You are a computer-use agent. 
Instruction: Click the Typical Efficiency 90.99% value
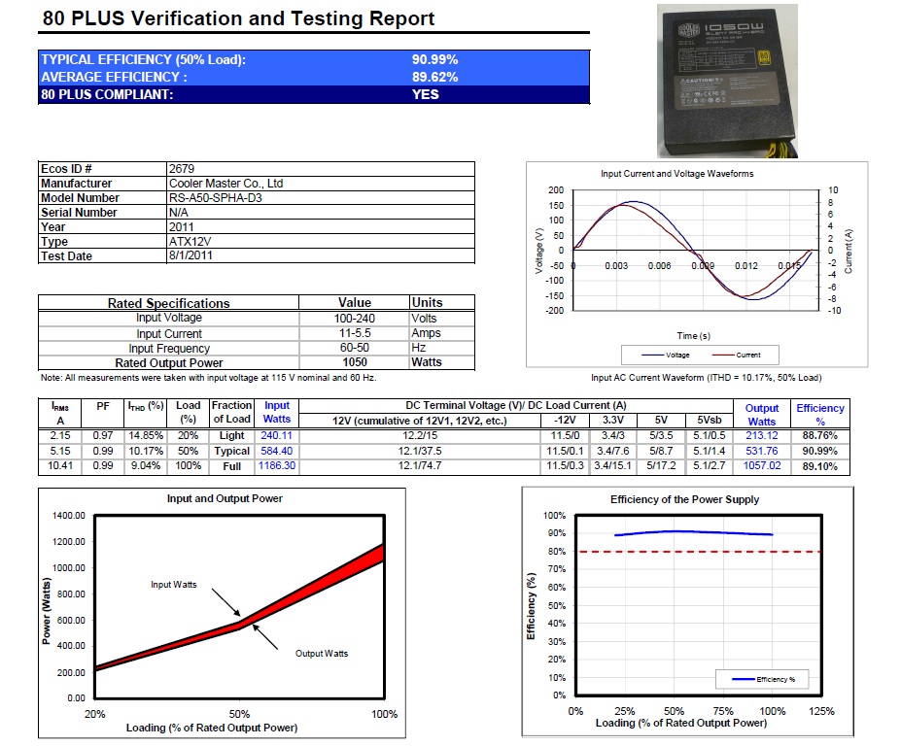pyautogui.click(x=434, y=59)
